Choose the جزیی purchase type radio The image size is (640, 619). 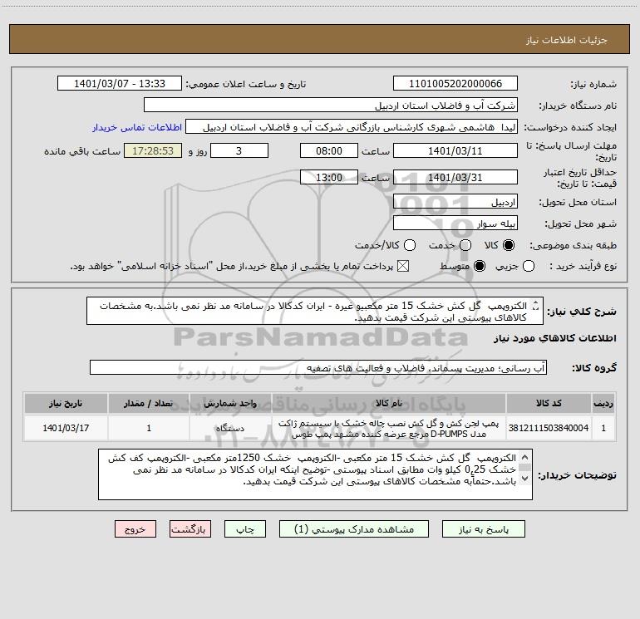pos(529,266)
